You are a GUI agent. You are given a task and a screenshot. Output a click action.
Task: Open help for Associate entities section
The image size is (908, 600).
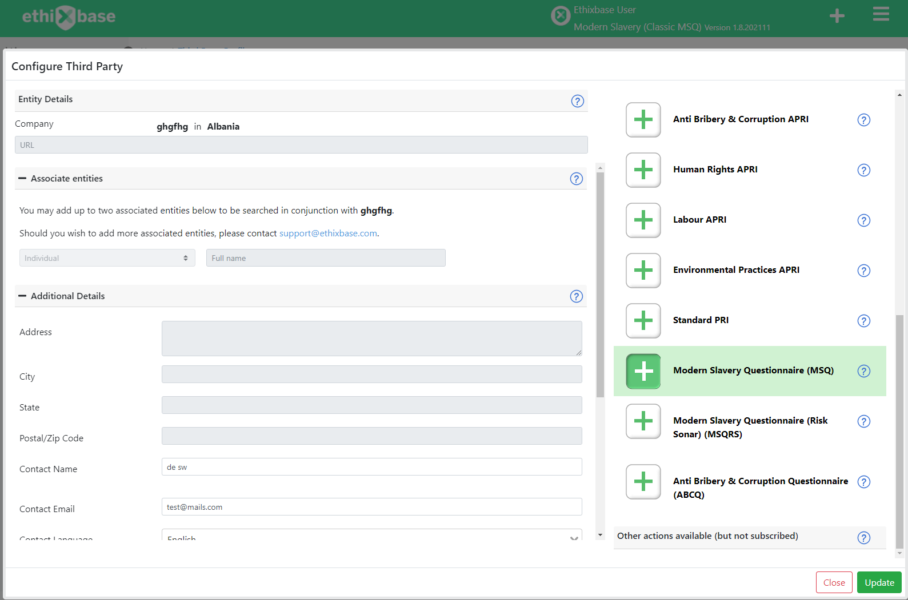(577, 179)
